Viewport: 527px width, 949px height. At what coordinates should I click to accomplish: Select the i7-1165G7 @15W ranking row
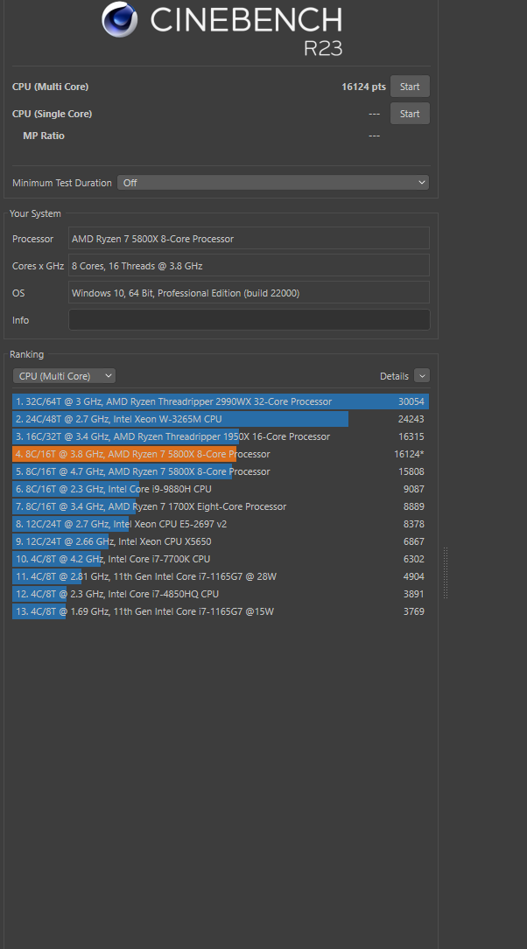click(221, 611)
